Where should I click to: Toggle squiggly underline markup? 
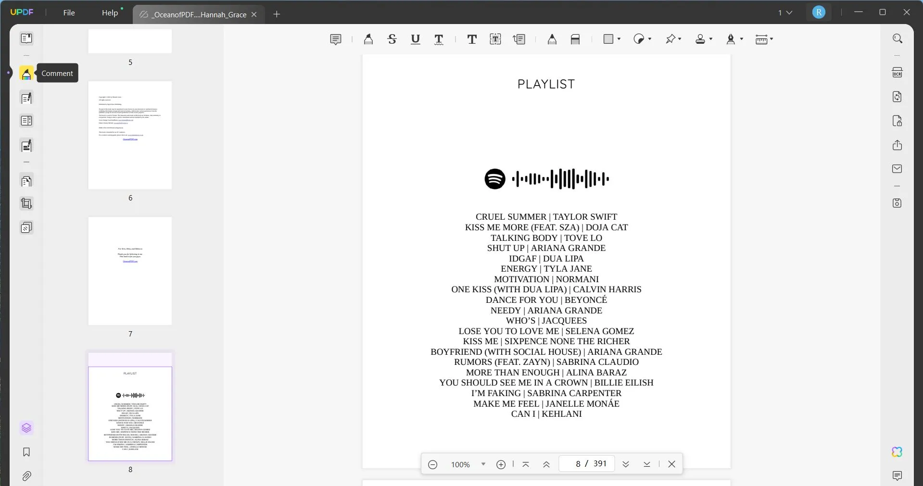[x=439, y=39]
